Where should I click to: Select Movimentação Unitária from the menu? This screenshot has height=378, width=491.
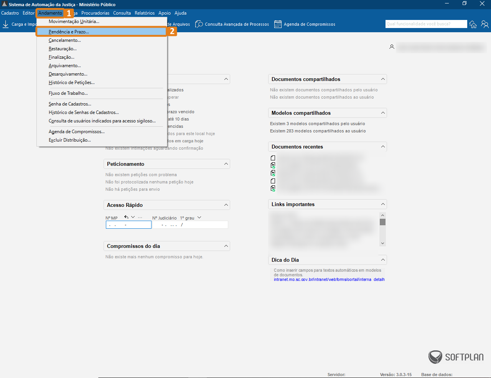[x=102, y=21]
